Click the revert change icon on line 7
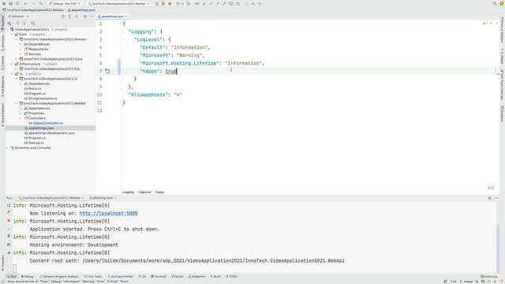This screenshot has height=284, width=505. (x=107, y=71)
